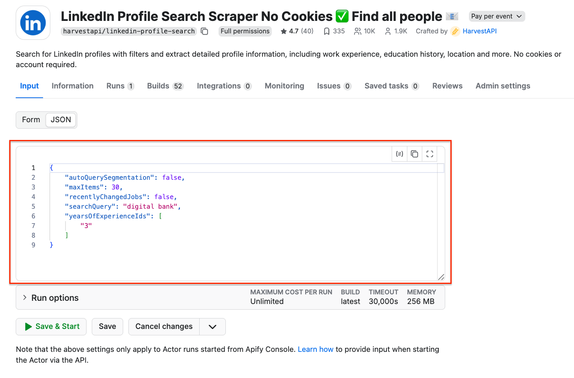Image resolution: width=574 pixels, height=378 pixels.
Task: Copy the JSON input to clipboard
Action: pos(415,154)
